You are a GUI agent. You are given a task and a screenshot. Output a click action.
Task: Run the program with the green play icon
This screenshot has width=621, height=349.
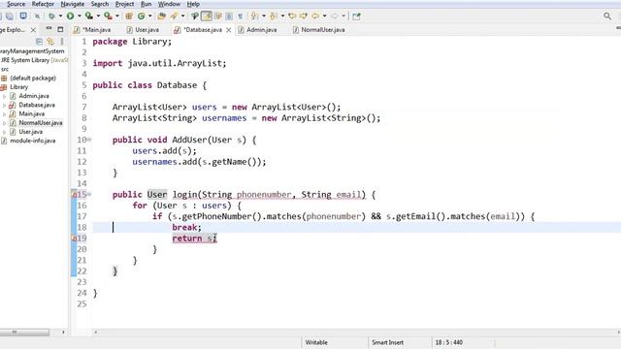[70, 16]
